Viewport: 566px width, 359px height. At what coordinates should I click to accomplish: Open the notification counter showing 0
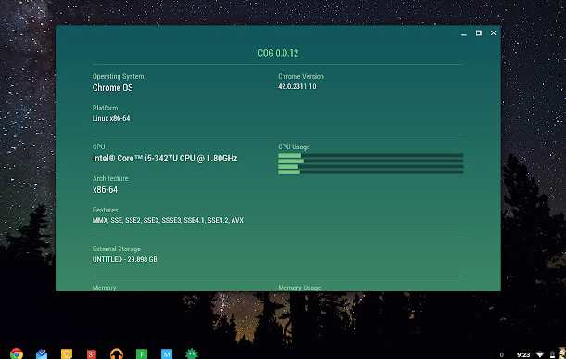[501, 355]
